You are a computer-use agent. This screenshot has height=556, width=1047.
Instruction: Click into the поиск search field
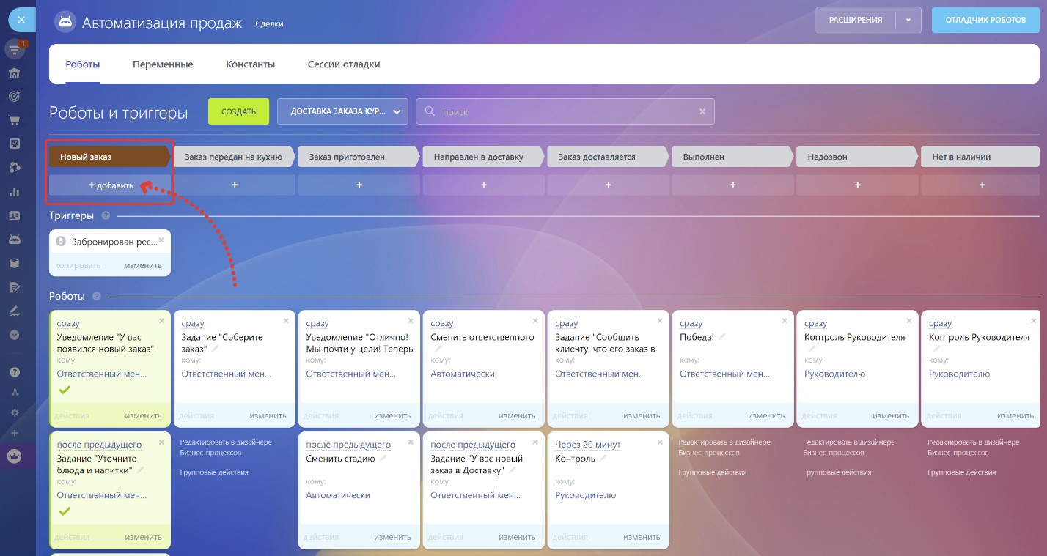point(565,111)
